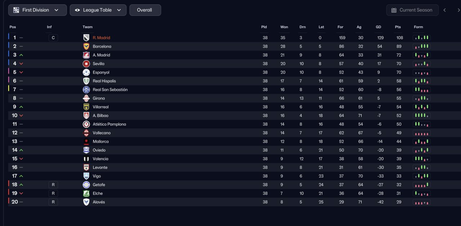The width and height of the screenshot is (461, 226).
Task: Sort table by GD column header
Action: (378, 27)
